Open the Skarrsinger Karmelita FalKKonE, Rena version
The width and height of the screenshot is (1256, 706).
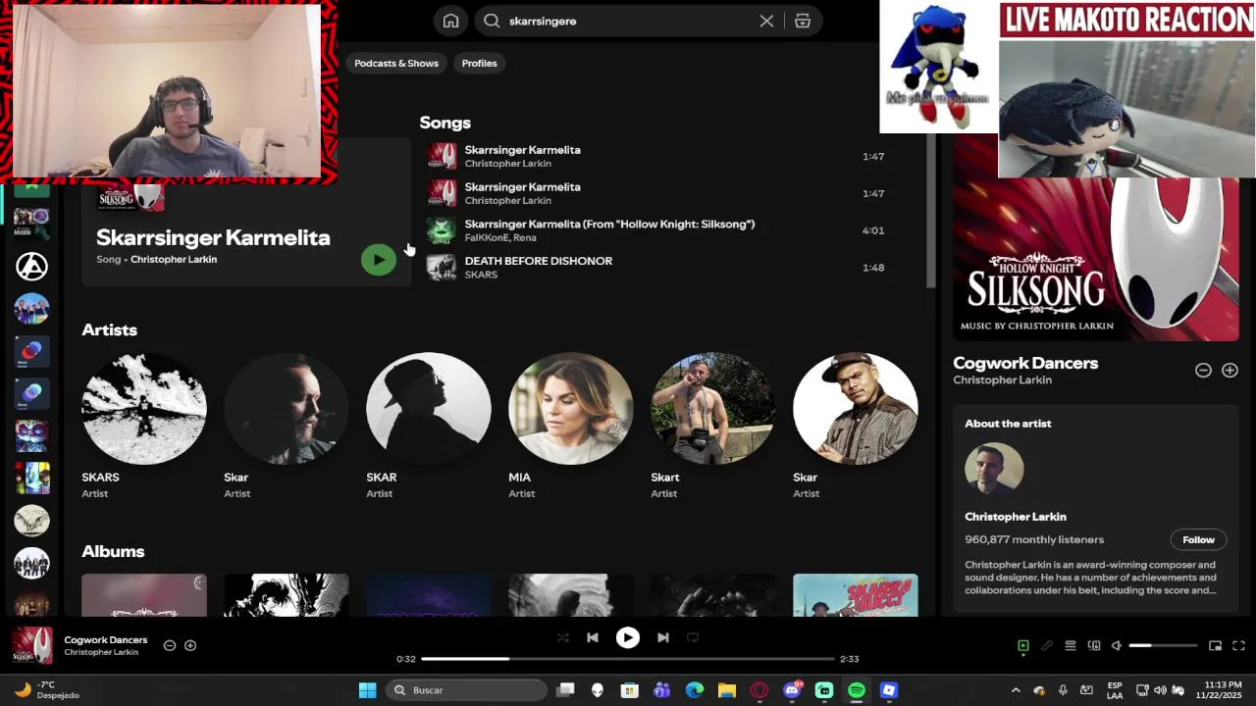(655, 230)
